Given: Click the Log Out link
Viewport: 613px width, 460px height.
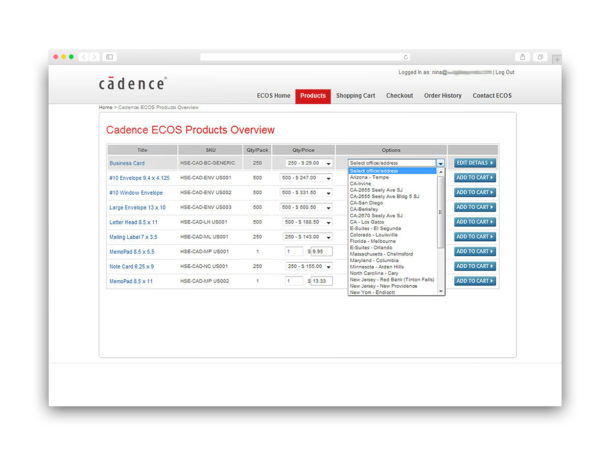Looking at the screenshot, I should tap(505, 72).
